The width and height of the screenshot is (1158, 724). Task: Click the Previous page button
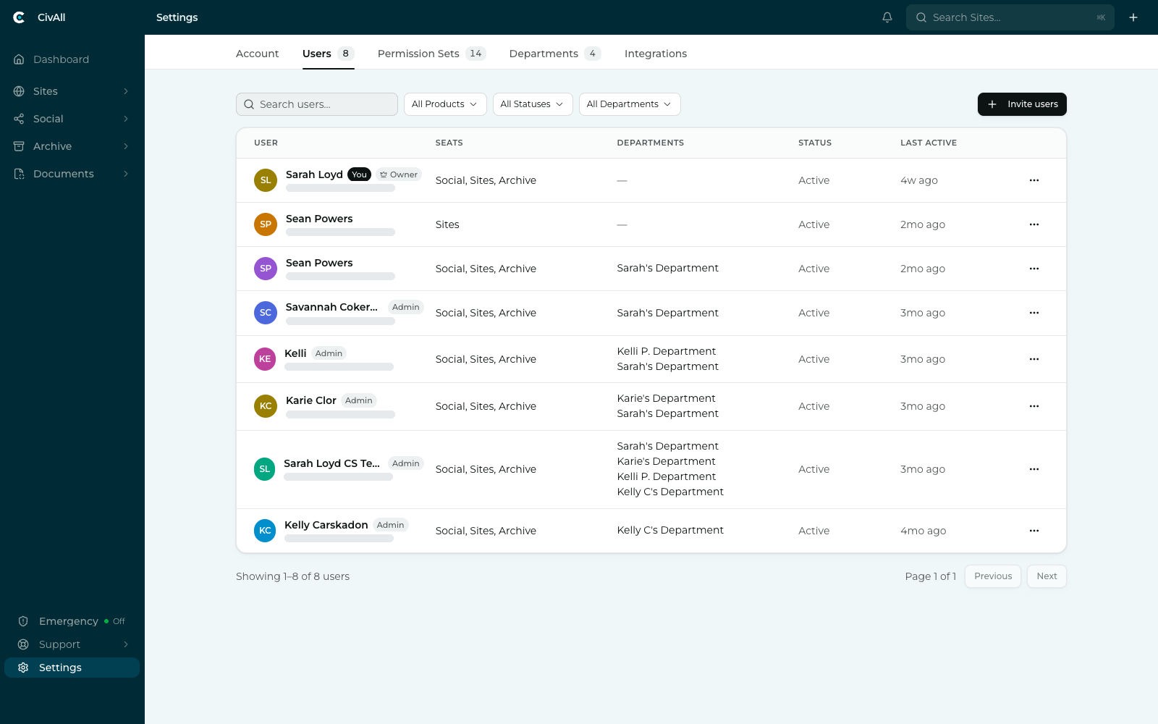[x=993, y=576]
